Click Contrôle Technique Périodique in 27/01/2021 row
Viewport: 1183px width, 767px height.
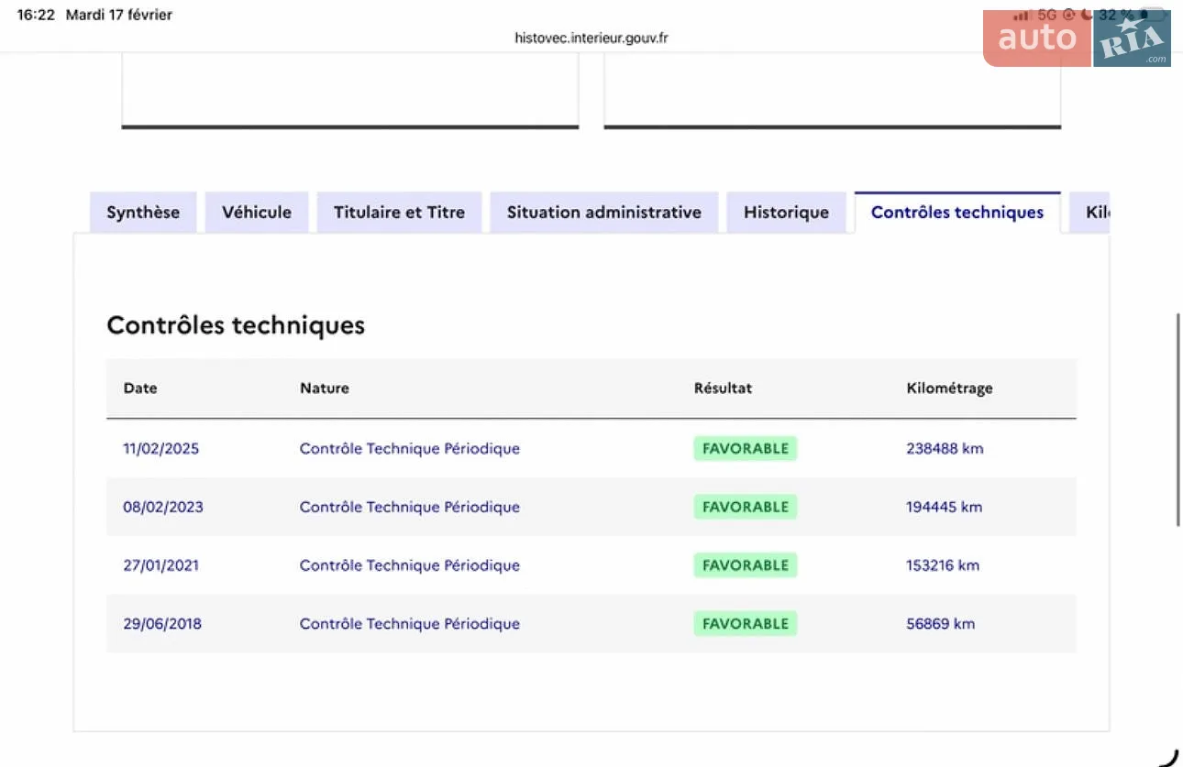click(x=410, y=565)
